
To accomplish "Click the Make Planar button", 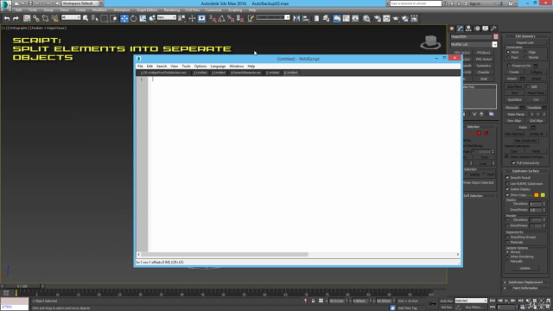I will click(x=516, y=114).
